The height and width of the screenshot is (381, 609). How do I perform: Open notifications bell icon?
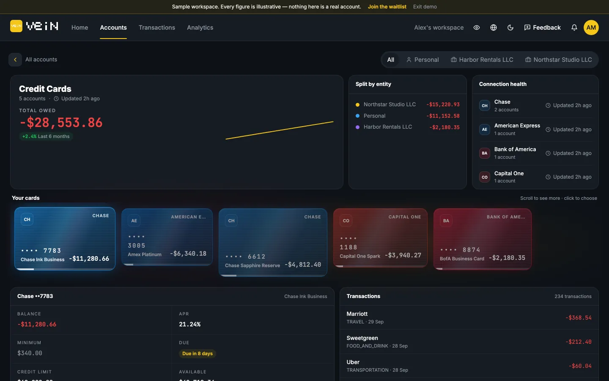coord(574,28)
